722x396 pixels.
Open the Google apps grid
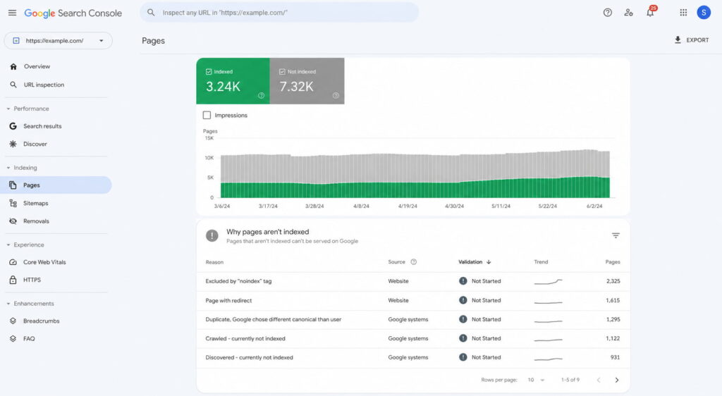point(683,13)
